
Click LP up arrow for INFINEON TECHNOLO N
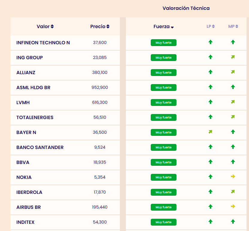pos(210,42)
